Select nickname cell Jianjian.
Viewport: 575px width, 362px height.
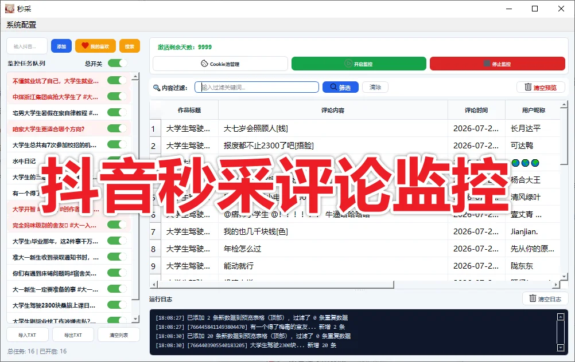coord(533,232)
